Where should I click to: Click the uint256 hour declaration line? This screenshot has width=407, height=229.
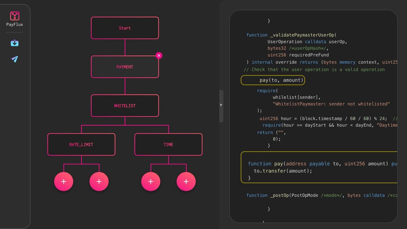[328, 118]
